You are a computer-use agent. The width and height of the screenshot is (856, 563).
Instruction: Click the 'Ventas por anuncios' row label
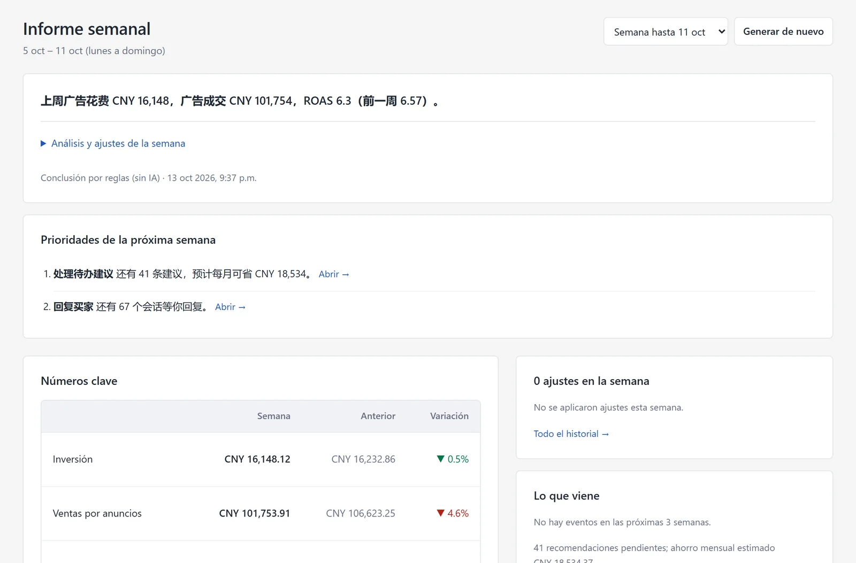[97, 513]
